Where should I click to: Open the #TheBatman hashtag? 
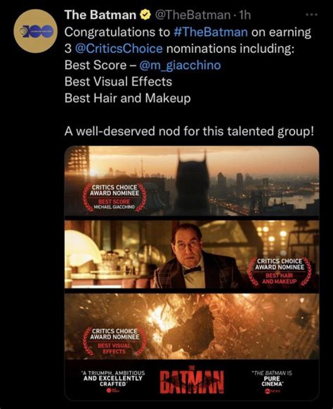[210, 32]
